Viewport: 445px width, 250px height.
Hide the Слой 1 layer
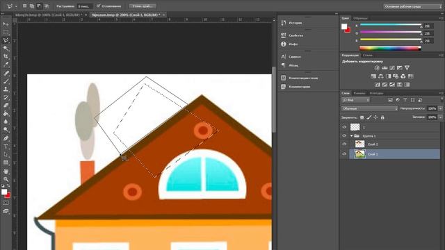(344, 154)
